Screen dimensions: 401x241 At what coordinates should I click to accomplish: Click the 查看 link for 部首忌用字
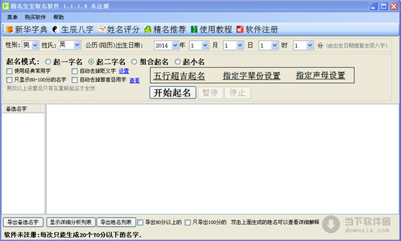pyautogui.click(x=134, y=80)
